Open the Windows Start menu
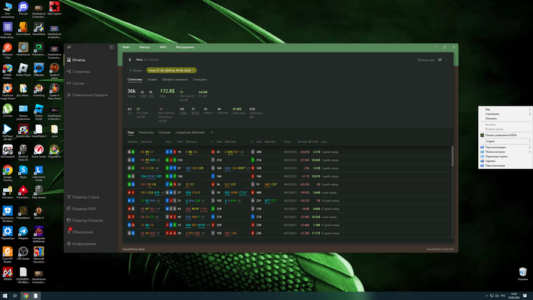The height and width of the screenshot is (300, 533). click(x=5, y=296)
